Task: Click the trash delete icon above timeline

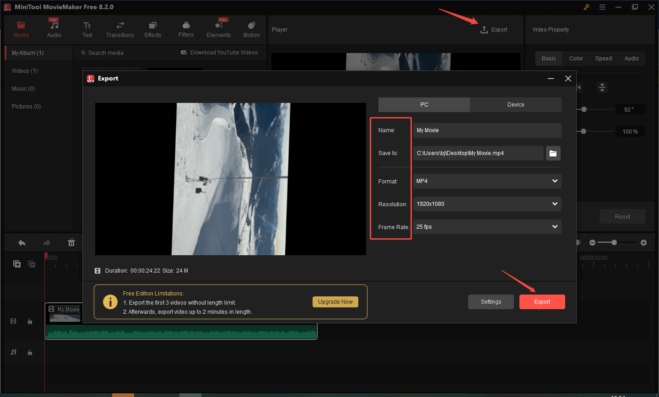Action: (x=71, y=243)
